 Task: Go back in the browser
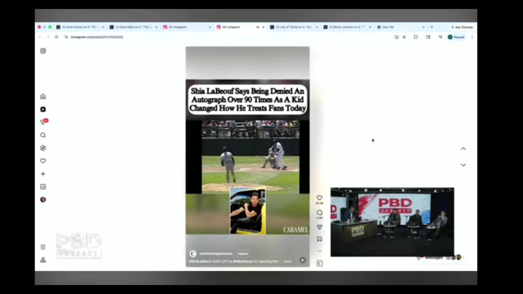pyautogui.click(x=40, y=37)
